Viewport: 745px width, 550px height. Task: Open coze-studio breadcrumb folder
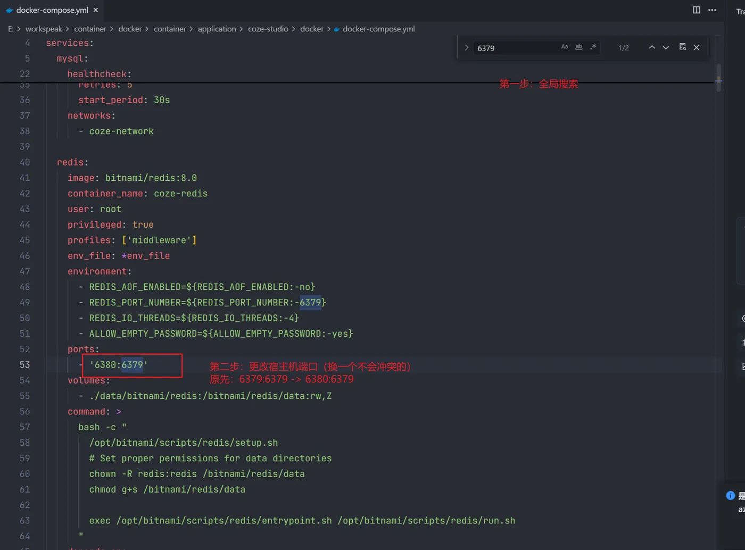[x=268, y=29]
